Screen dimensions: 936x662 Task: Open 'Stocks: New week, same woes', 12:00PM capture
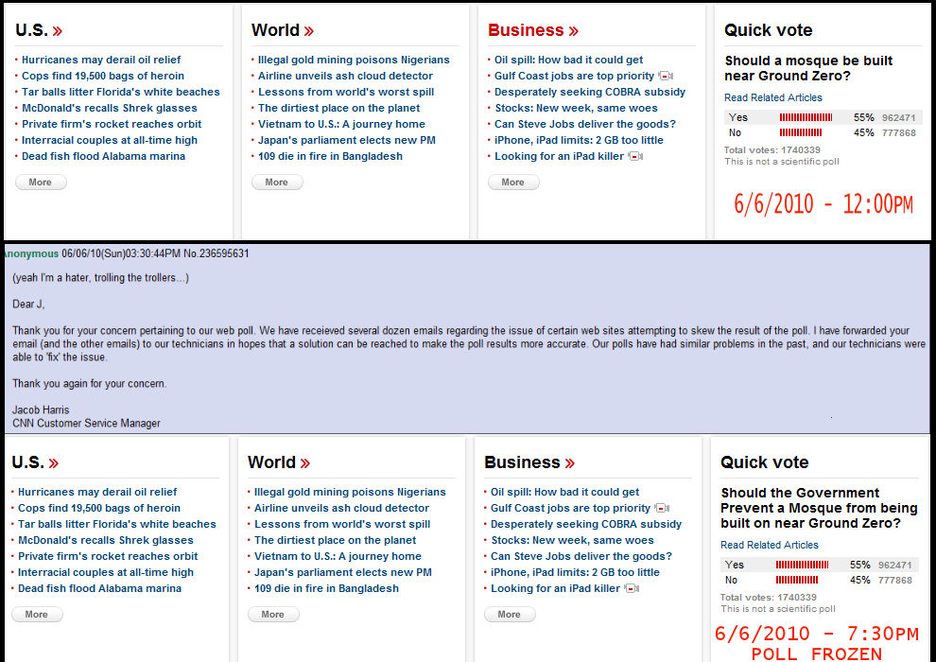tap(576, 108)
